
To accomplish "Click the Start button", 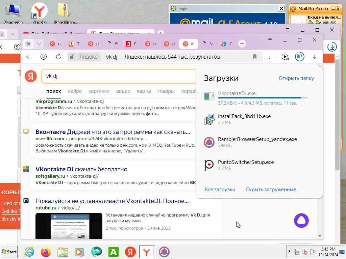I will (x=9, y=252).
